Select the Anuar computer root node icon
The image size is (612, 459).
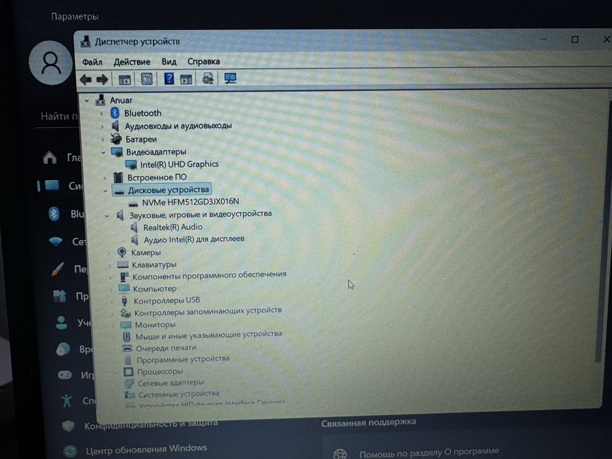(x=100, y=100)
